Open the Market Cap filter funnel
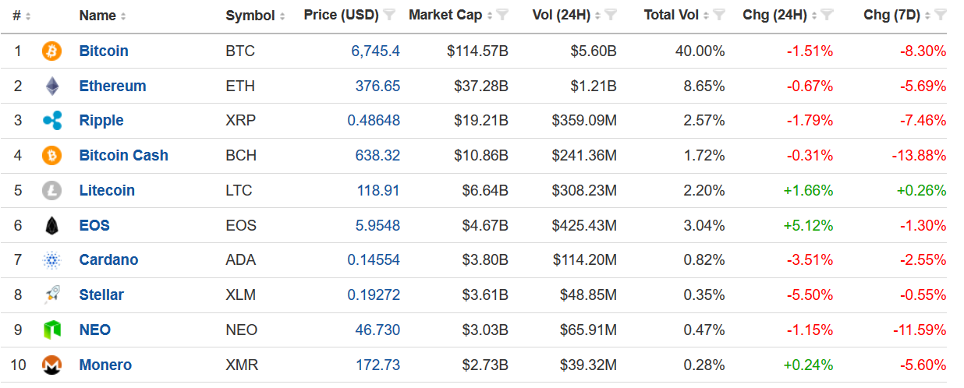Screen dimensions: 964x388 coord(503,15)
